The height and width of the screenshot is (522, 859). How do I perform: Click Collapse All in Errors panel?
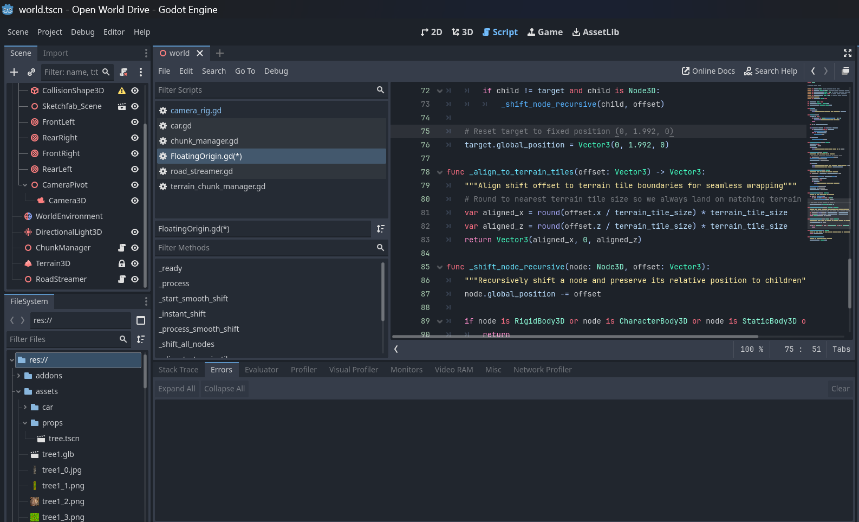(x=224, y=389)
